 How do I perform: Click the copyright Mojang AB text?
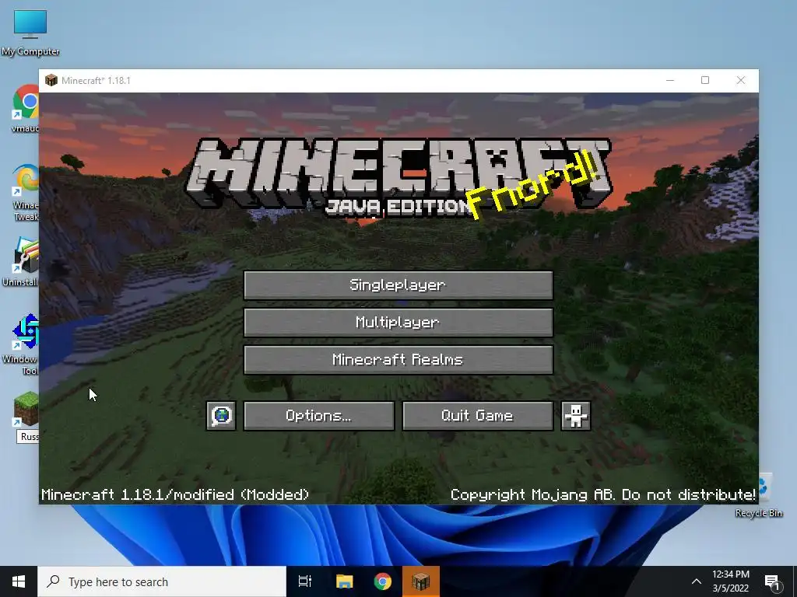(x=603, y=494)
